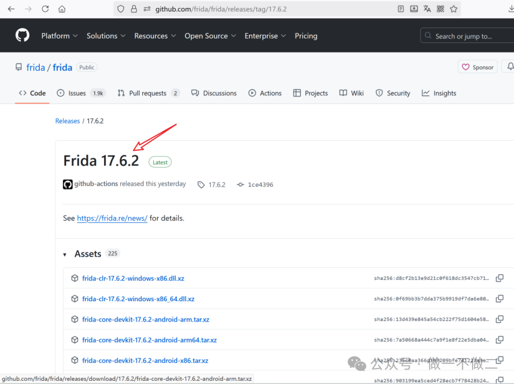Click the package icon beside frida-core-devkit-17.6.2-android-arm64.tar.xz

[x=74, y=340]
